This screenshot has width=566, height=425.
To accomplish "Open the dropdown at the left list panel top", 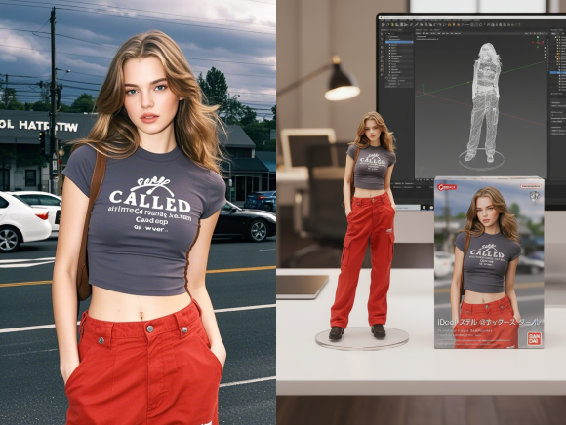I will [x=399, y=33].
